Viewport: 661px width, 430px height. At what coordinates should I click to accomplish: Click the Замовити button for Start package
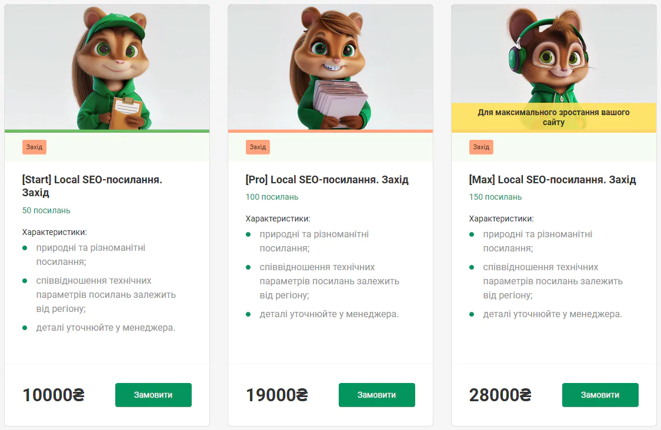(153, 395)
